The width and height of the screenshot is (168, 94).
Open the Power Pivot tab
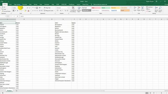point(85,4)
